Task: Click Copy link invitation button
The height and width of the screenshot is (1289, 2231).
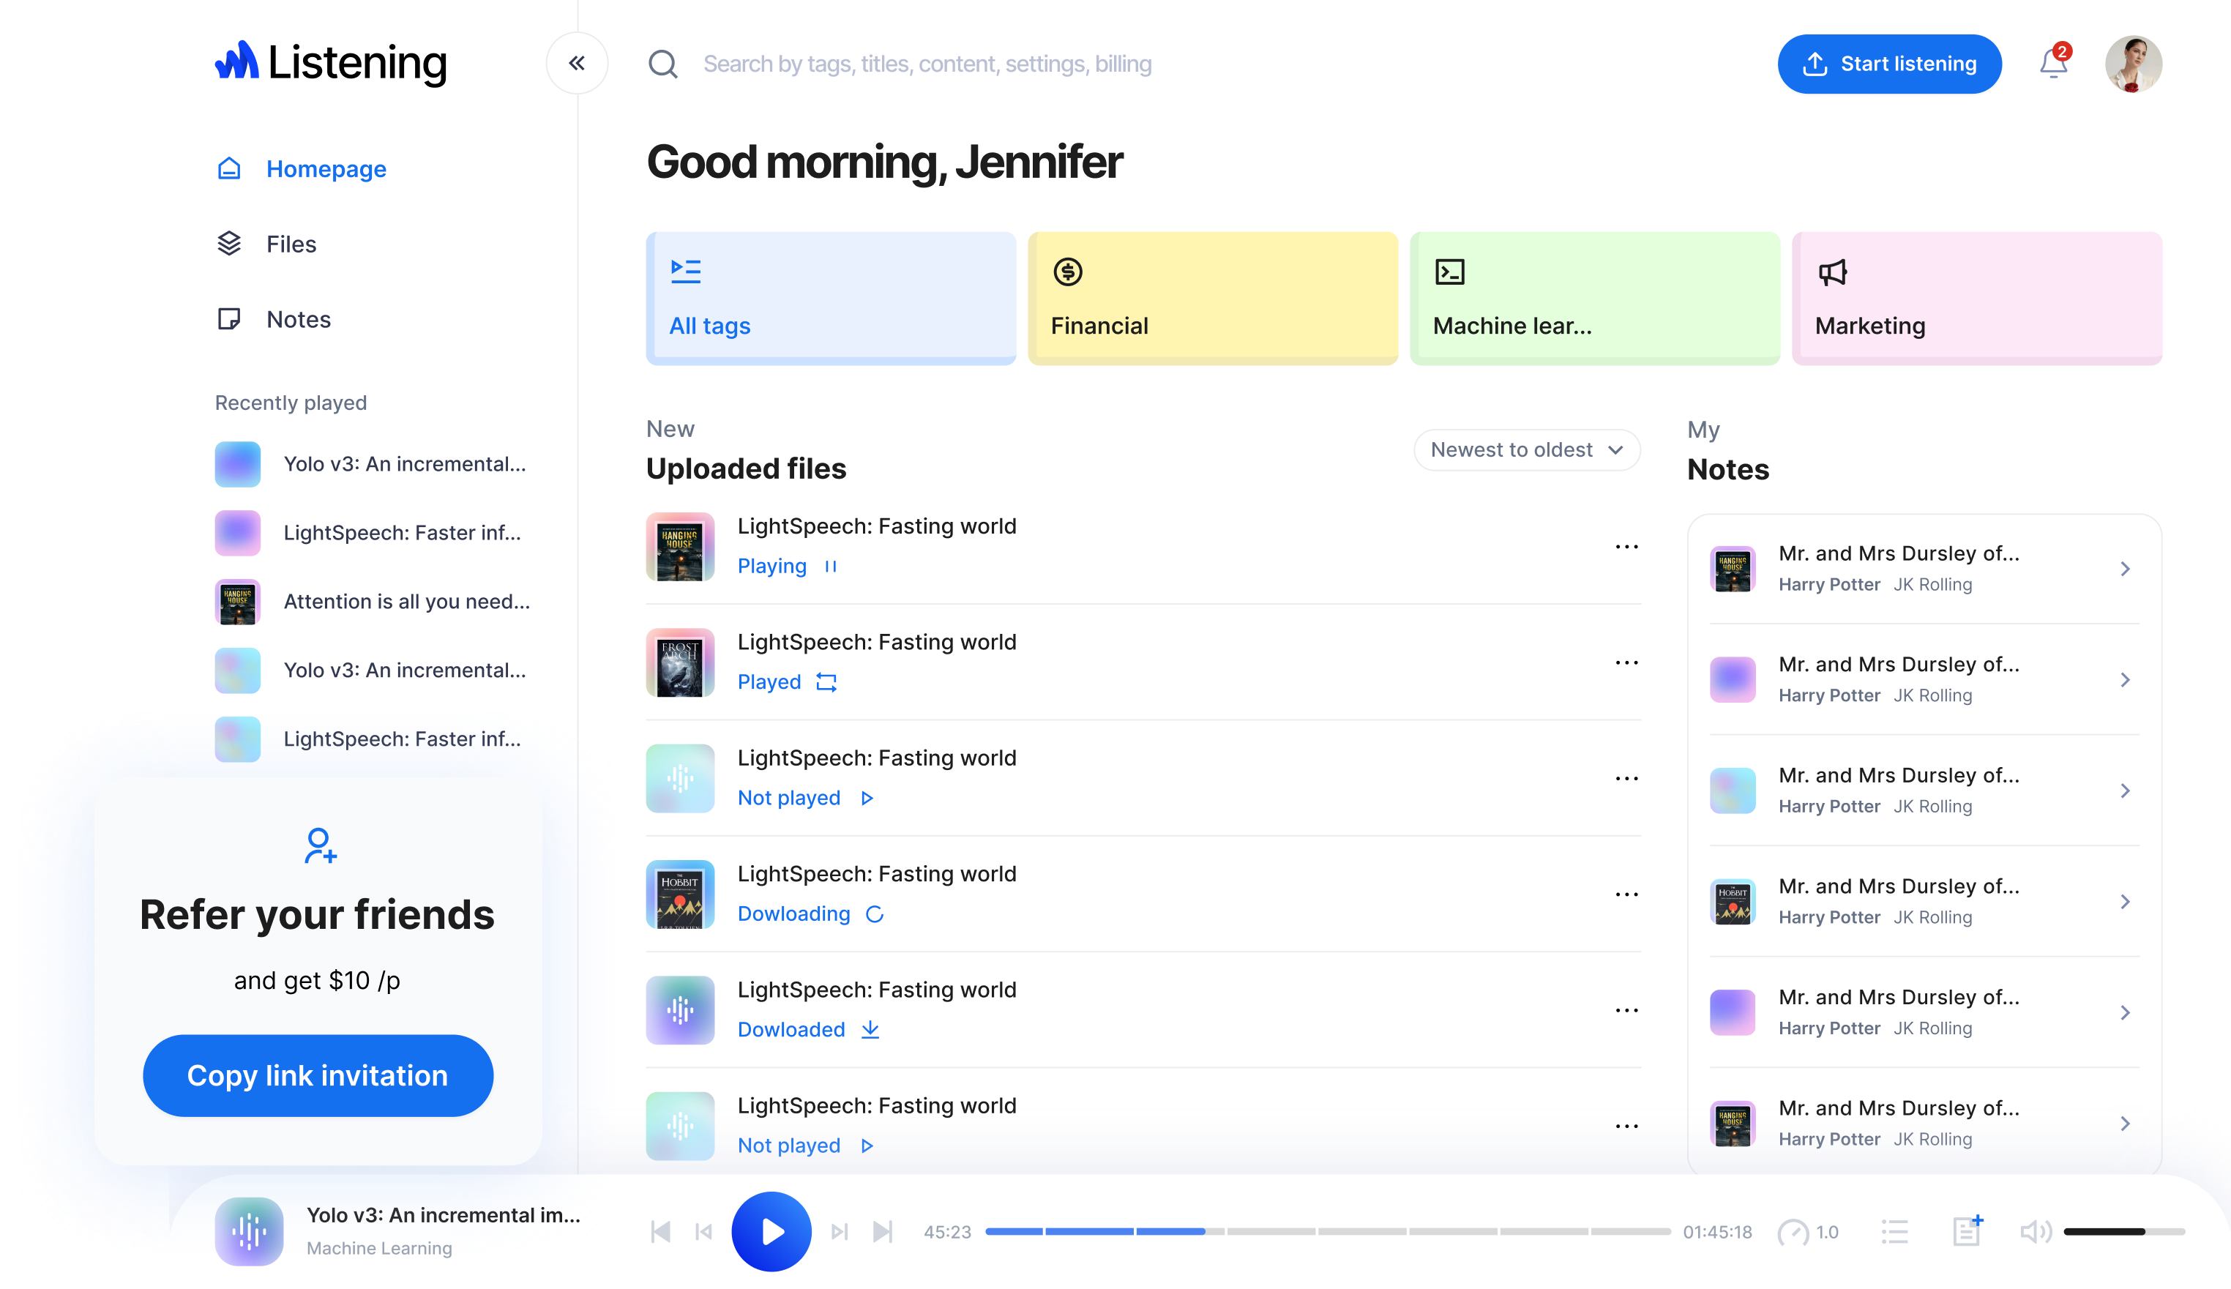Action: pos(318,1075)
